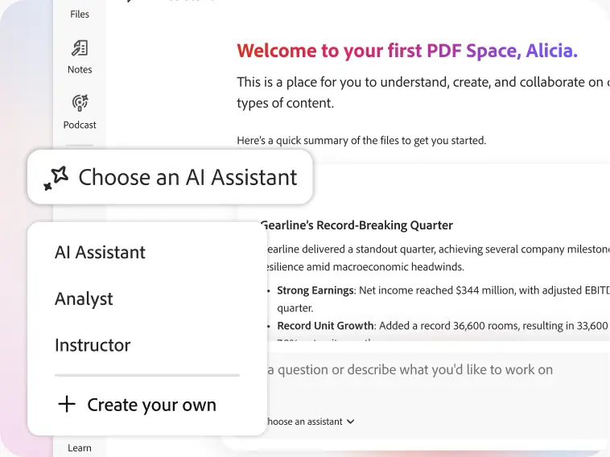Choose Create your own assistant
The image size is (610, 457).
[151, 406]
